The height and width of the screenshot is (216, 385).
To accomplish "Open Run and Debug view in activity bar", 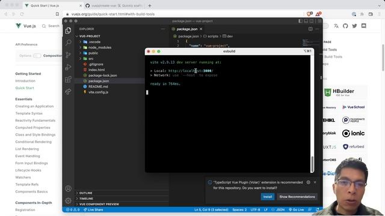I will point(68,67).
